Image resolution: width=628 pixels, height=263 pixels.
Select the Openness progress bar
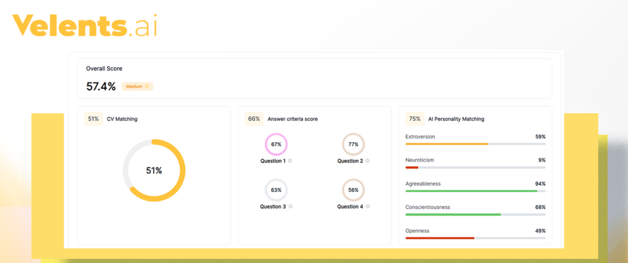tap(475, 238)
